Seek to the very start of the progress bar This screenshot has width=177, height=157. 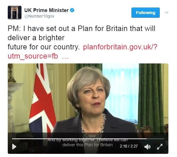[x=12, y=139]
